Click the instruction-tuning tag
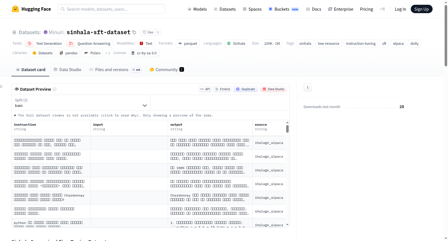 pyautogui.click(x=361, y=43)
